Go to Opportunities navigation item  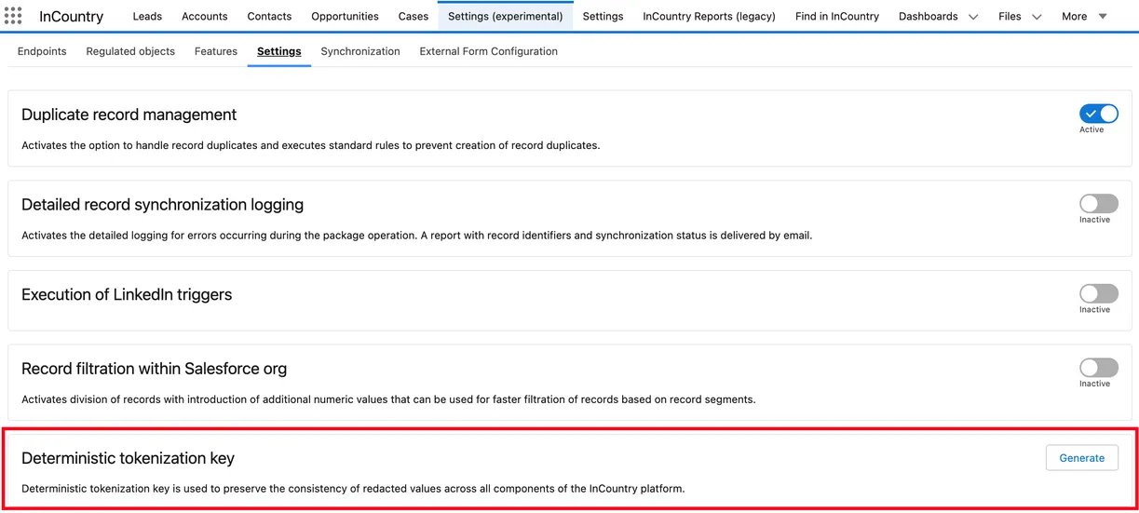click(345, 16)
